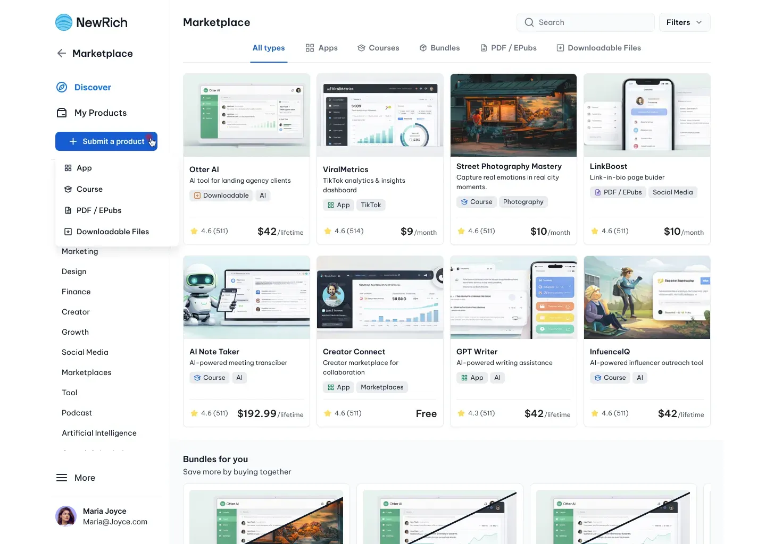This screenshot has height=544, width=766.
Task: Select PDF / EPubs document icon in menu
Action: tap(68, 210)
